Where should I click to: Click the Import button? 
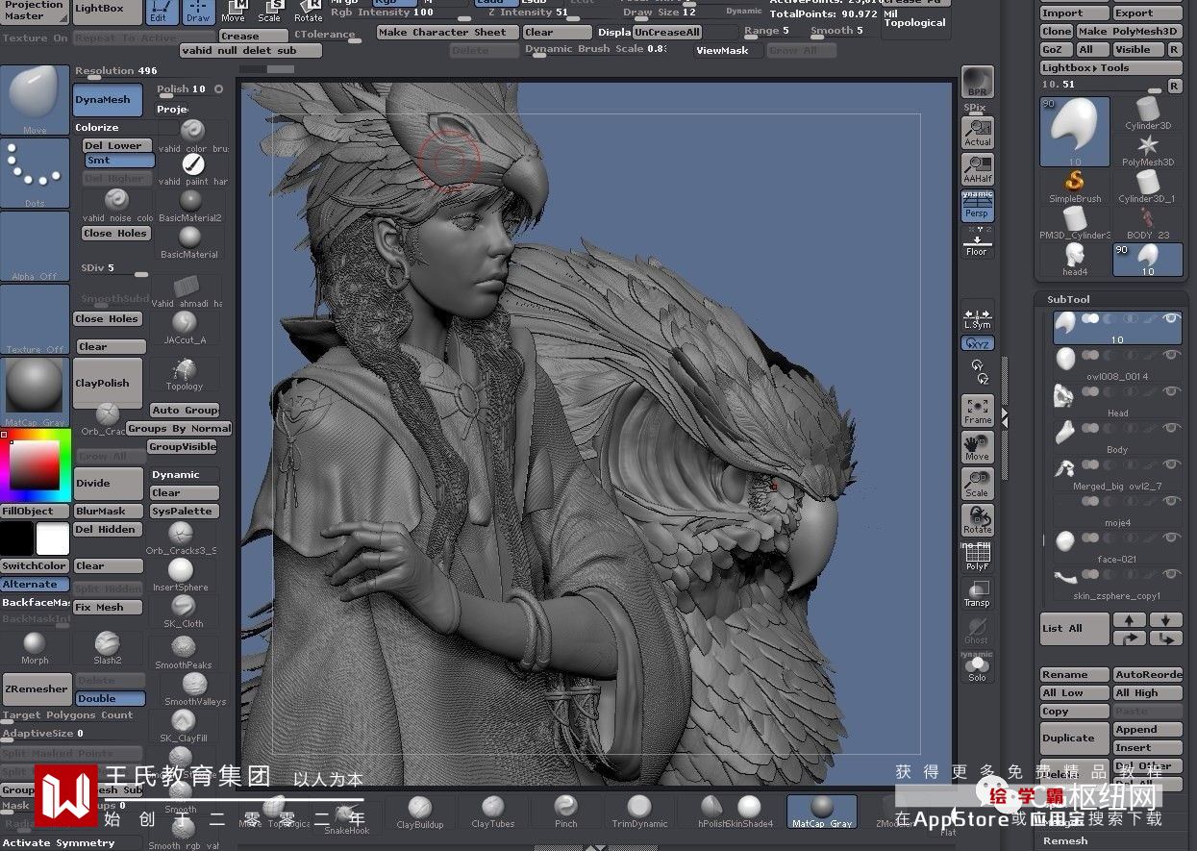[x=1074, y=13]
